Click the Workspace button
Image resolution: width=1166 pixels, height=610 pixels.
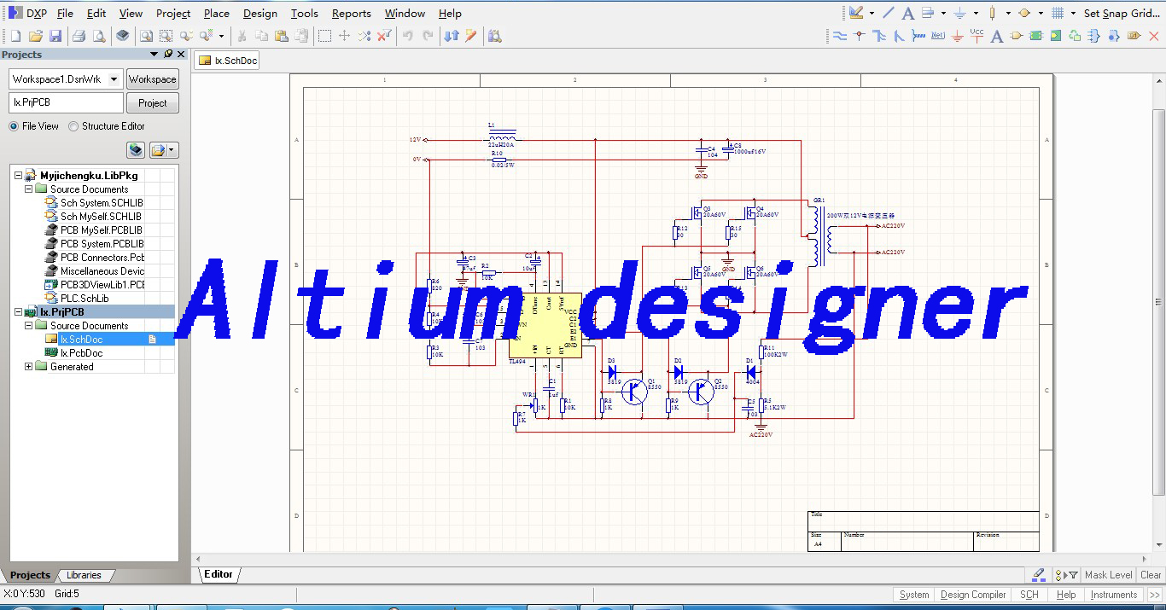tap(152, 79)
